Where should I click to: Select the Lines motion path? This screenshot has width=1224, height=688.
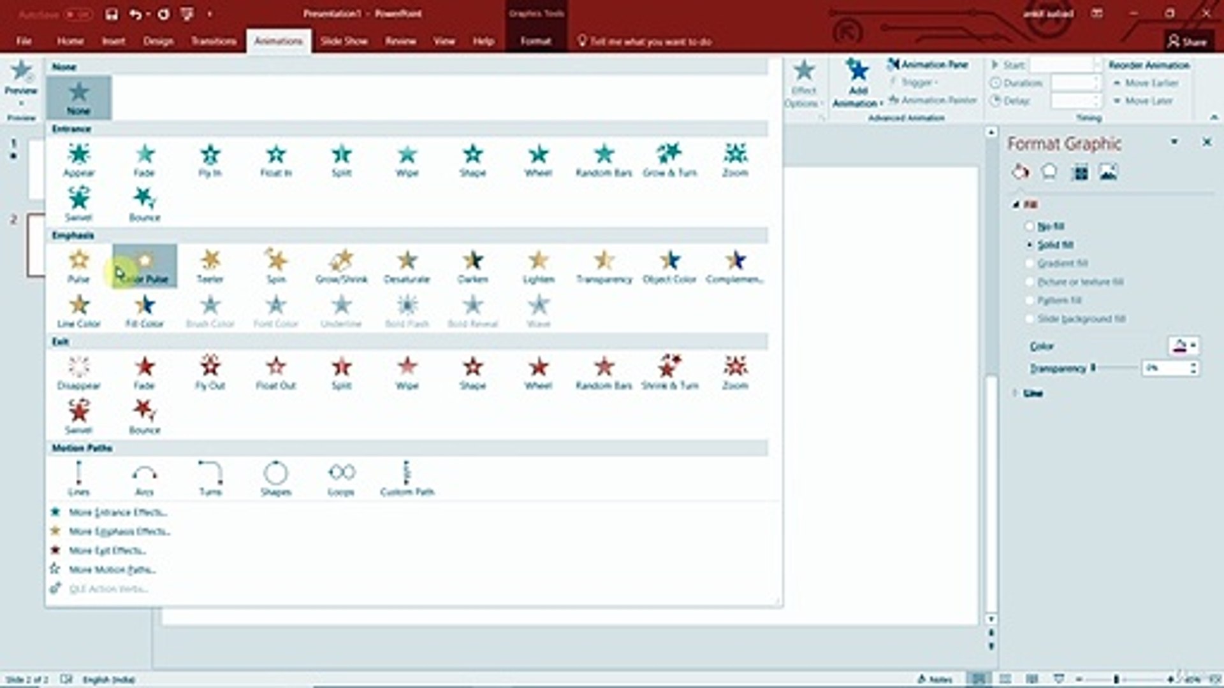(79, 479)
